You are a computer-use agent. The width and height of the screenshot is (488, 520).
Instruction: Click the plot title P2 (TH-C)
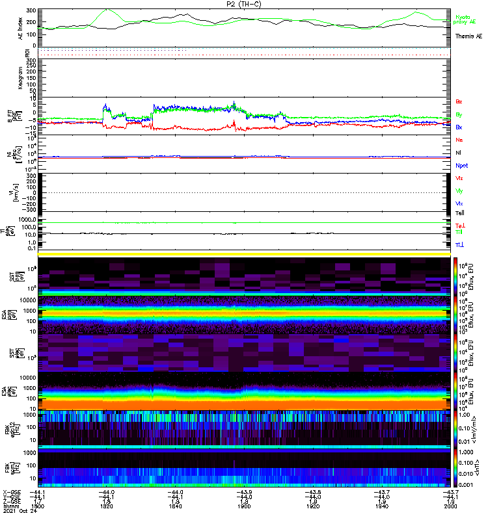click(x=244, y=4)
